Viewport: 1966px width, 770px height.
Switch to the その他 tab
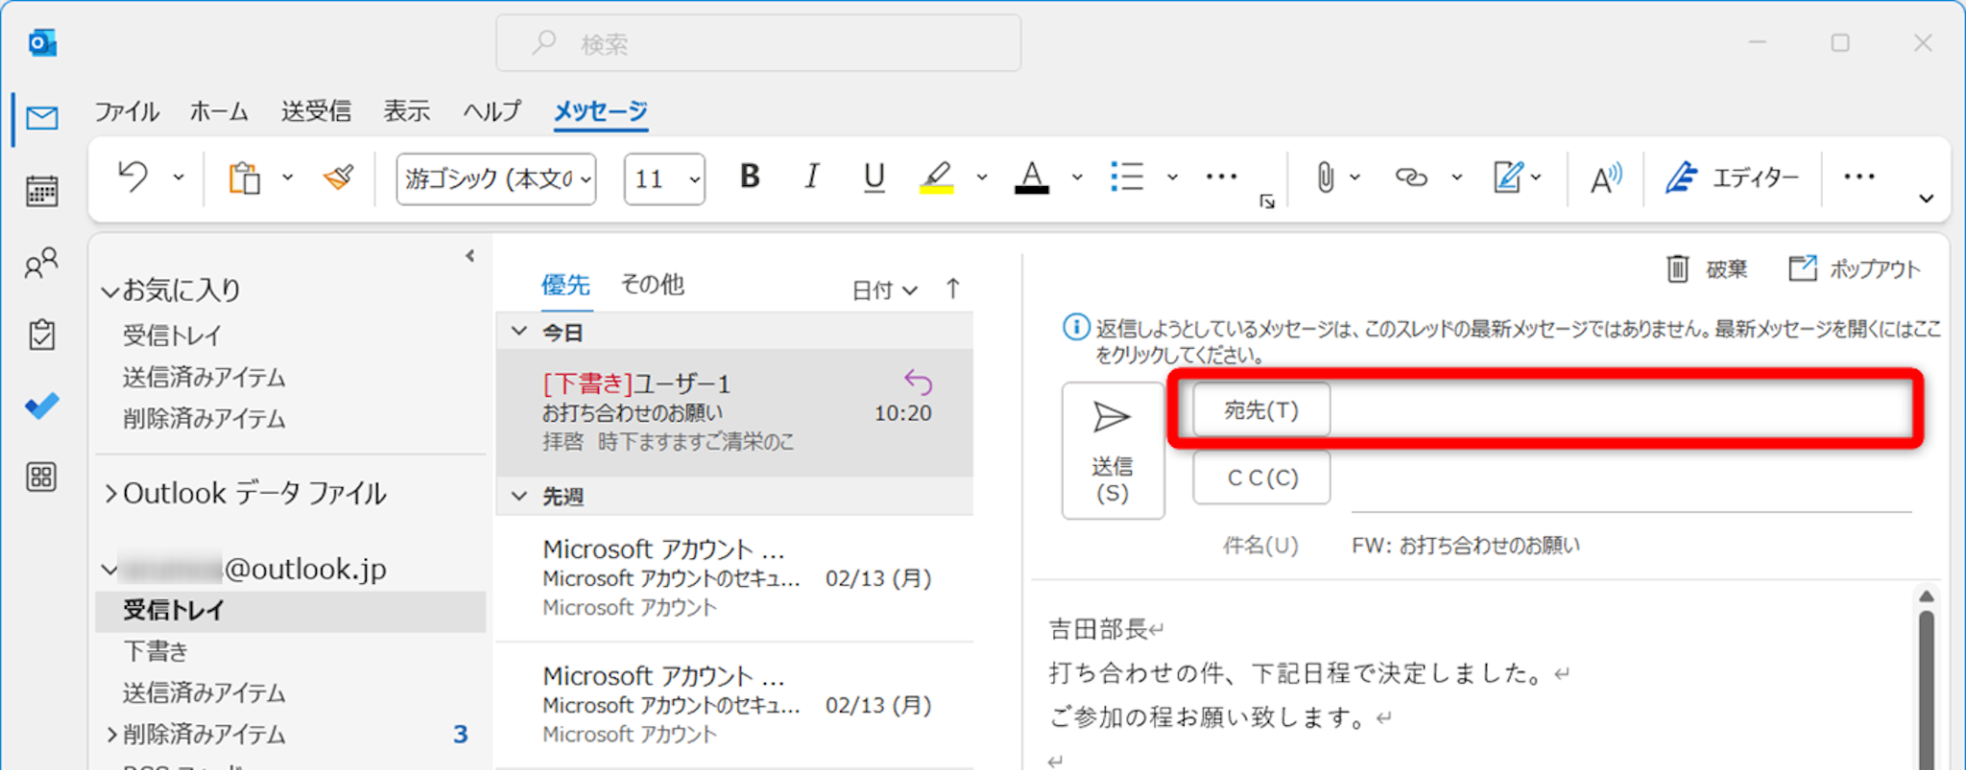(x=652, y=285)
